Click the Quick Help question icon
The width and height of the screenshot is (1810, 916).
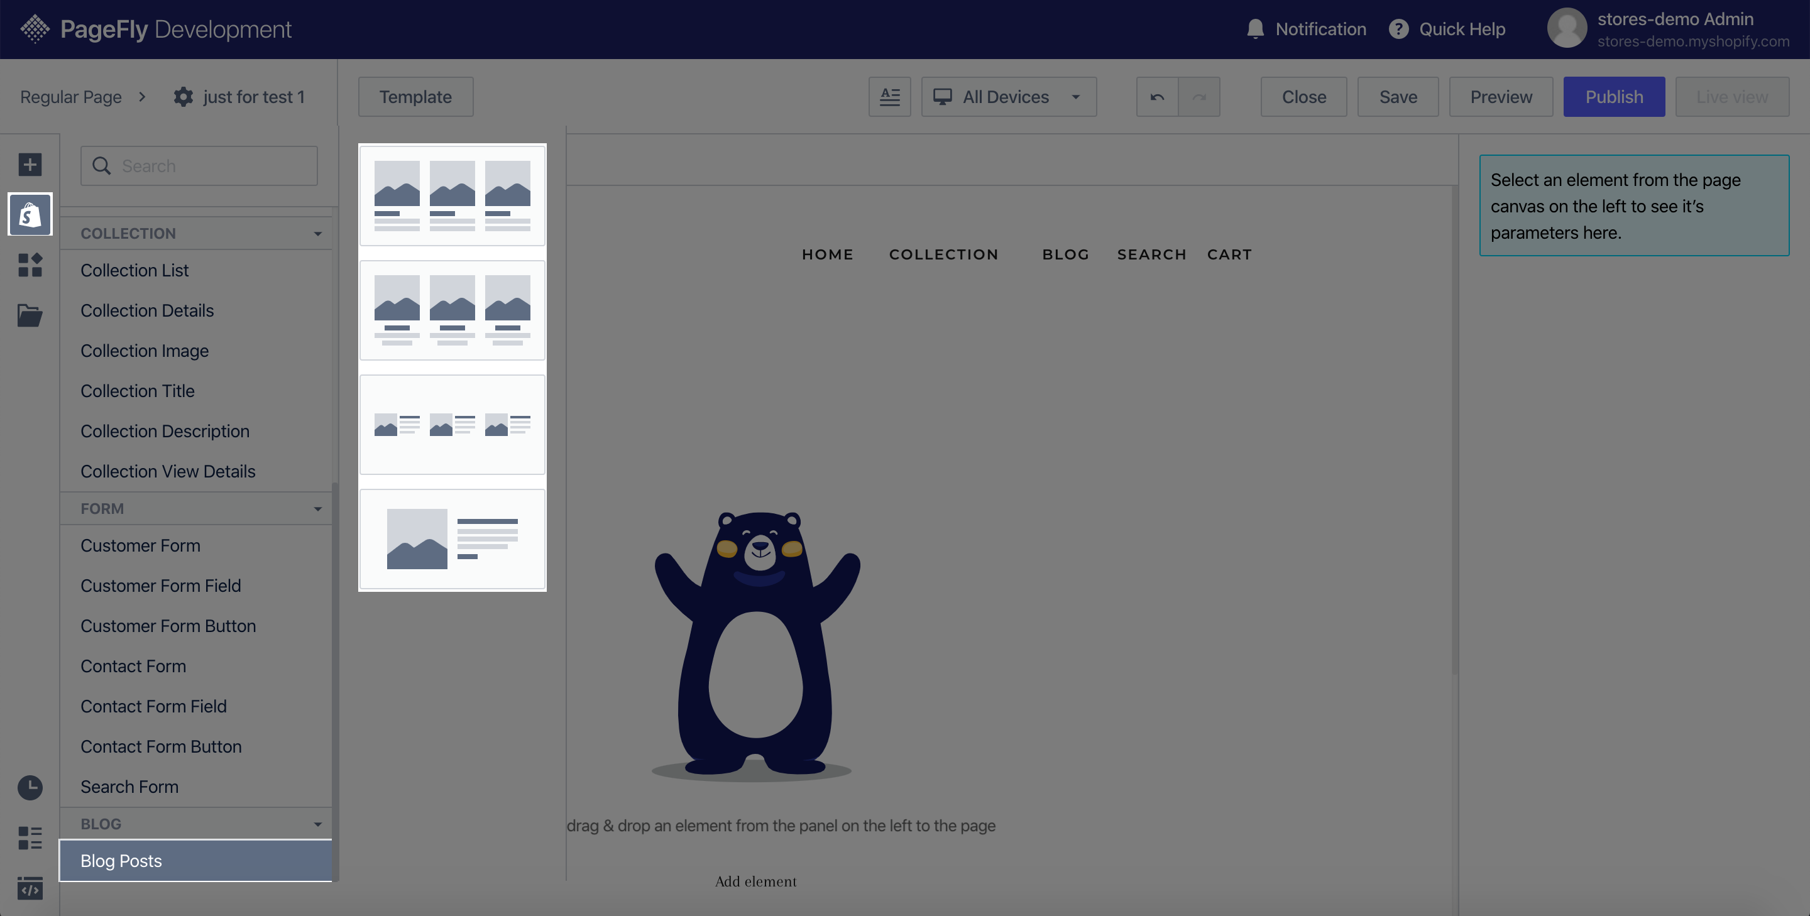(1398, 29)
